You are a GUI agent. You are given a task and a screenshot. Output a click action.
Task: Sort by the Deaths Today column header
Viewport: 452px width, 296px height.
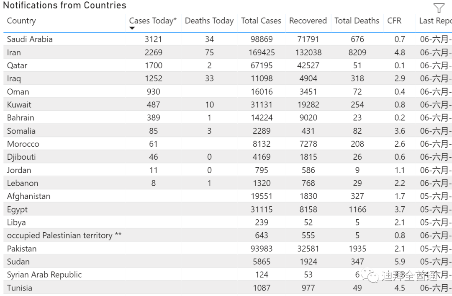209,21
